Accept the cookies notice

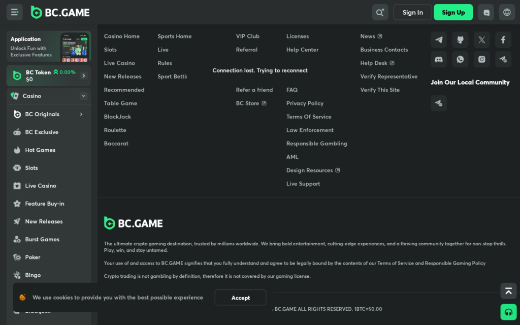[x=240, y=298]
